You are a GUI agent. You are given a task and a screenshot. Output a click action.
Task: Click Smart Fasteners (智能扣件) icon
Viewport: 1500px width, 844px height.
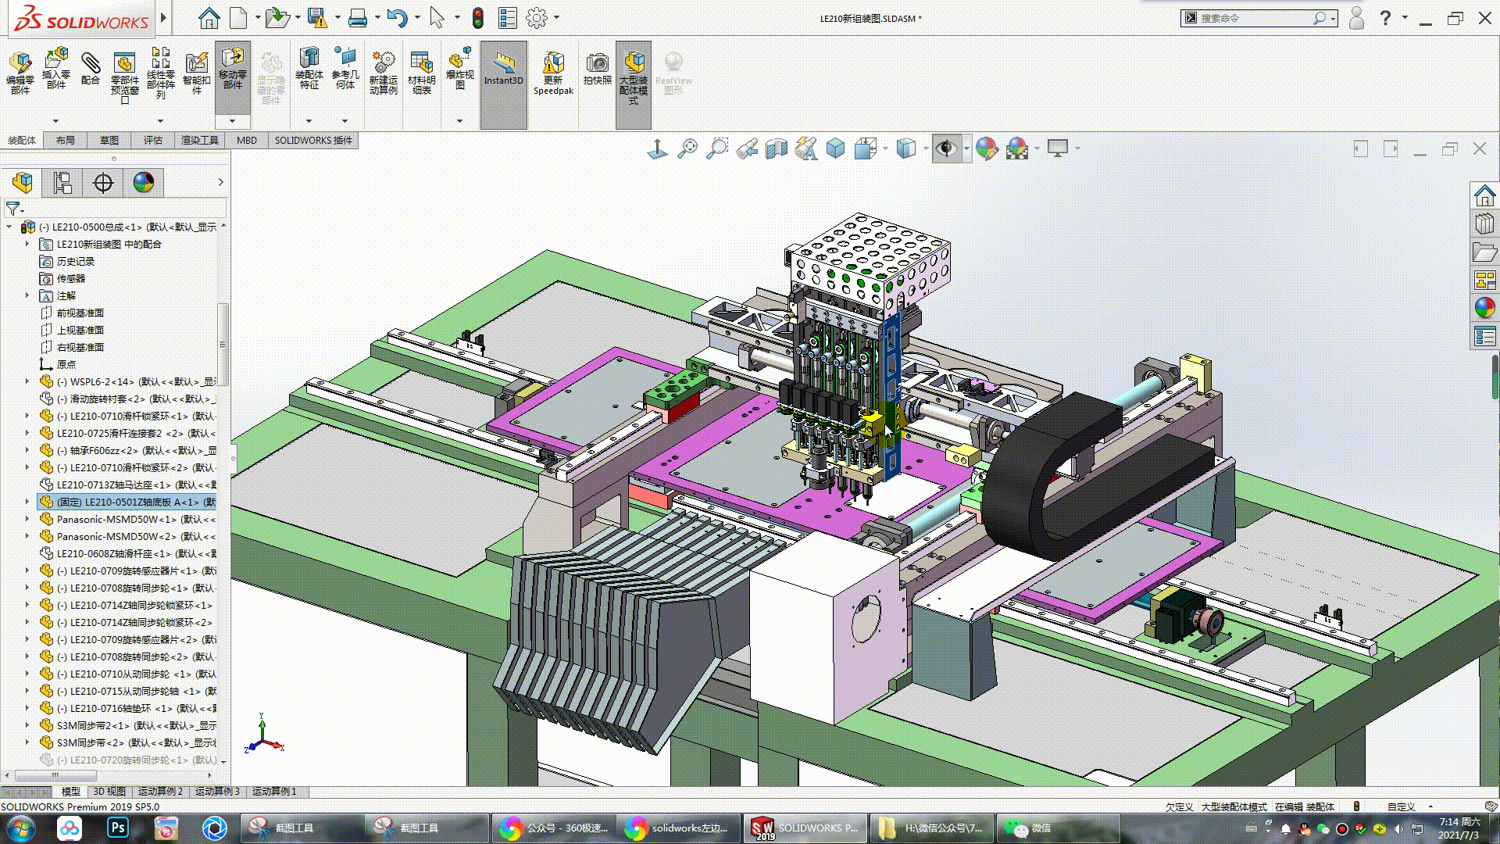pyautogui.click(x=196, y=73)
